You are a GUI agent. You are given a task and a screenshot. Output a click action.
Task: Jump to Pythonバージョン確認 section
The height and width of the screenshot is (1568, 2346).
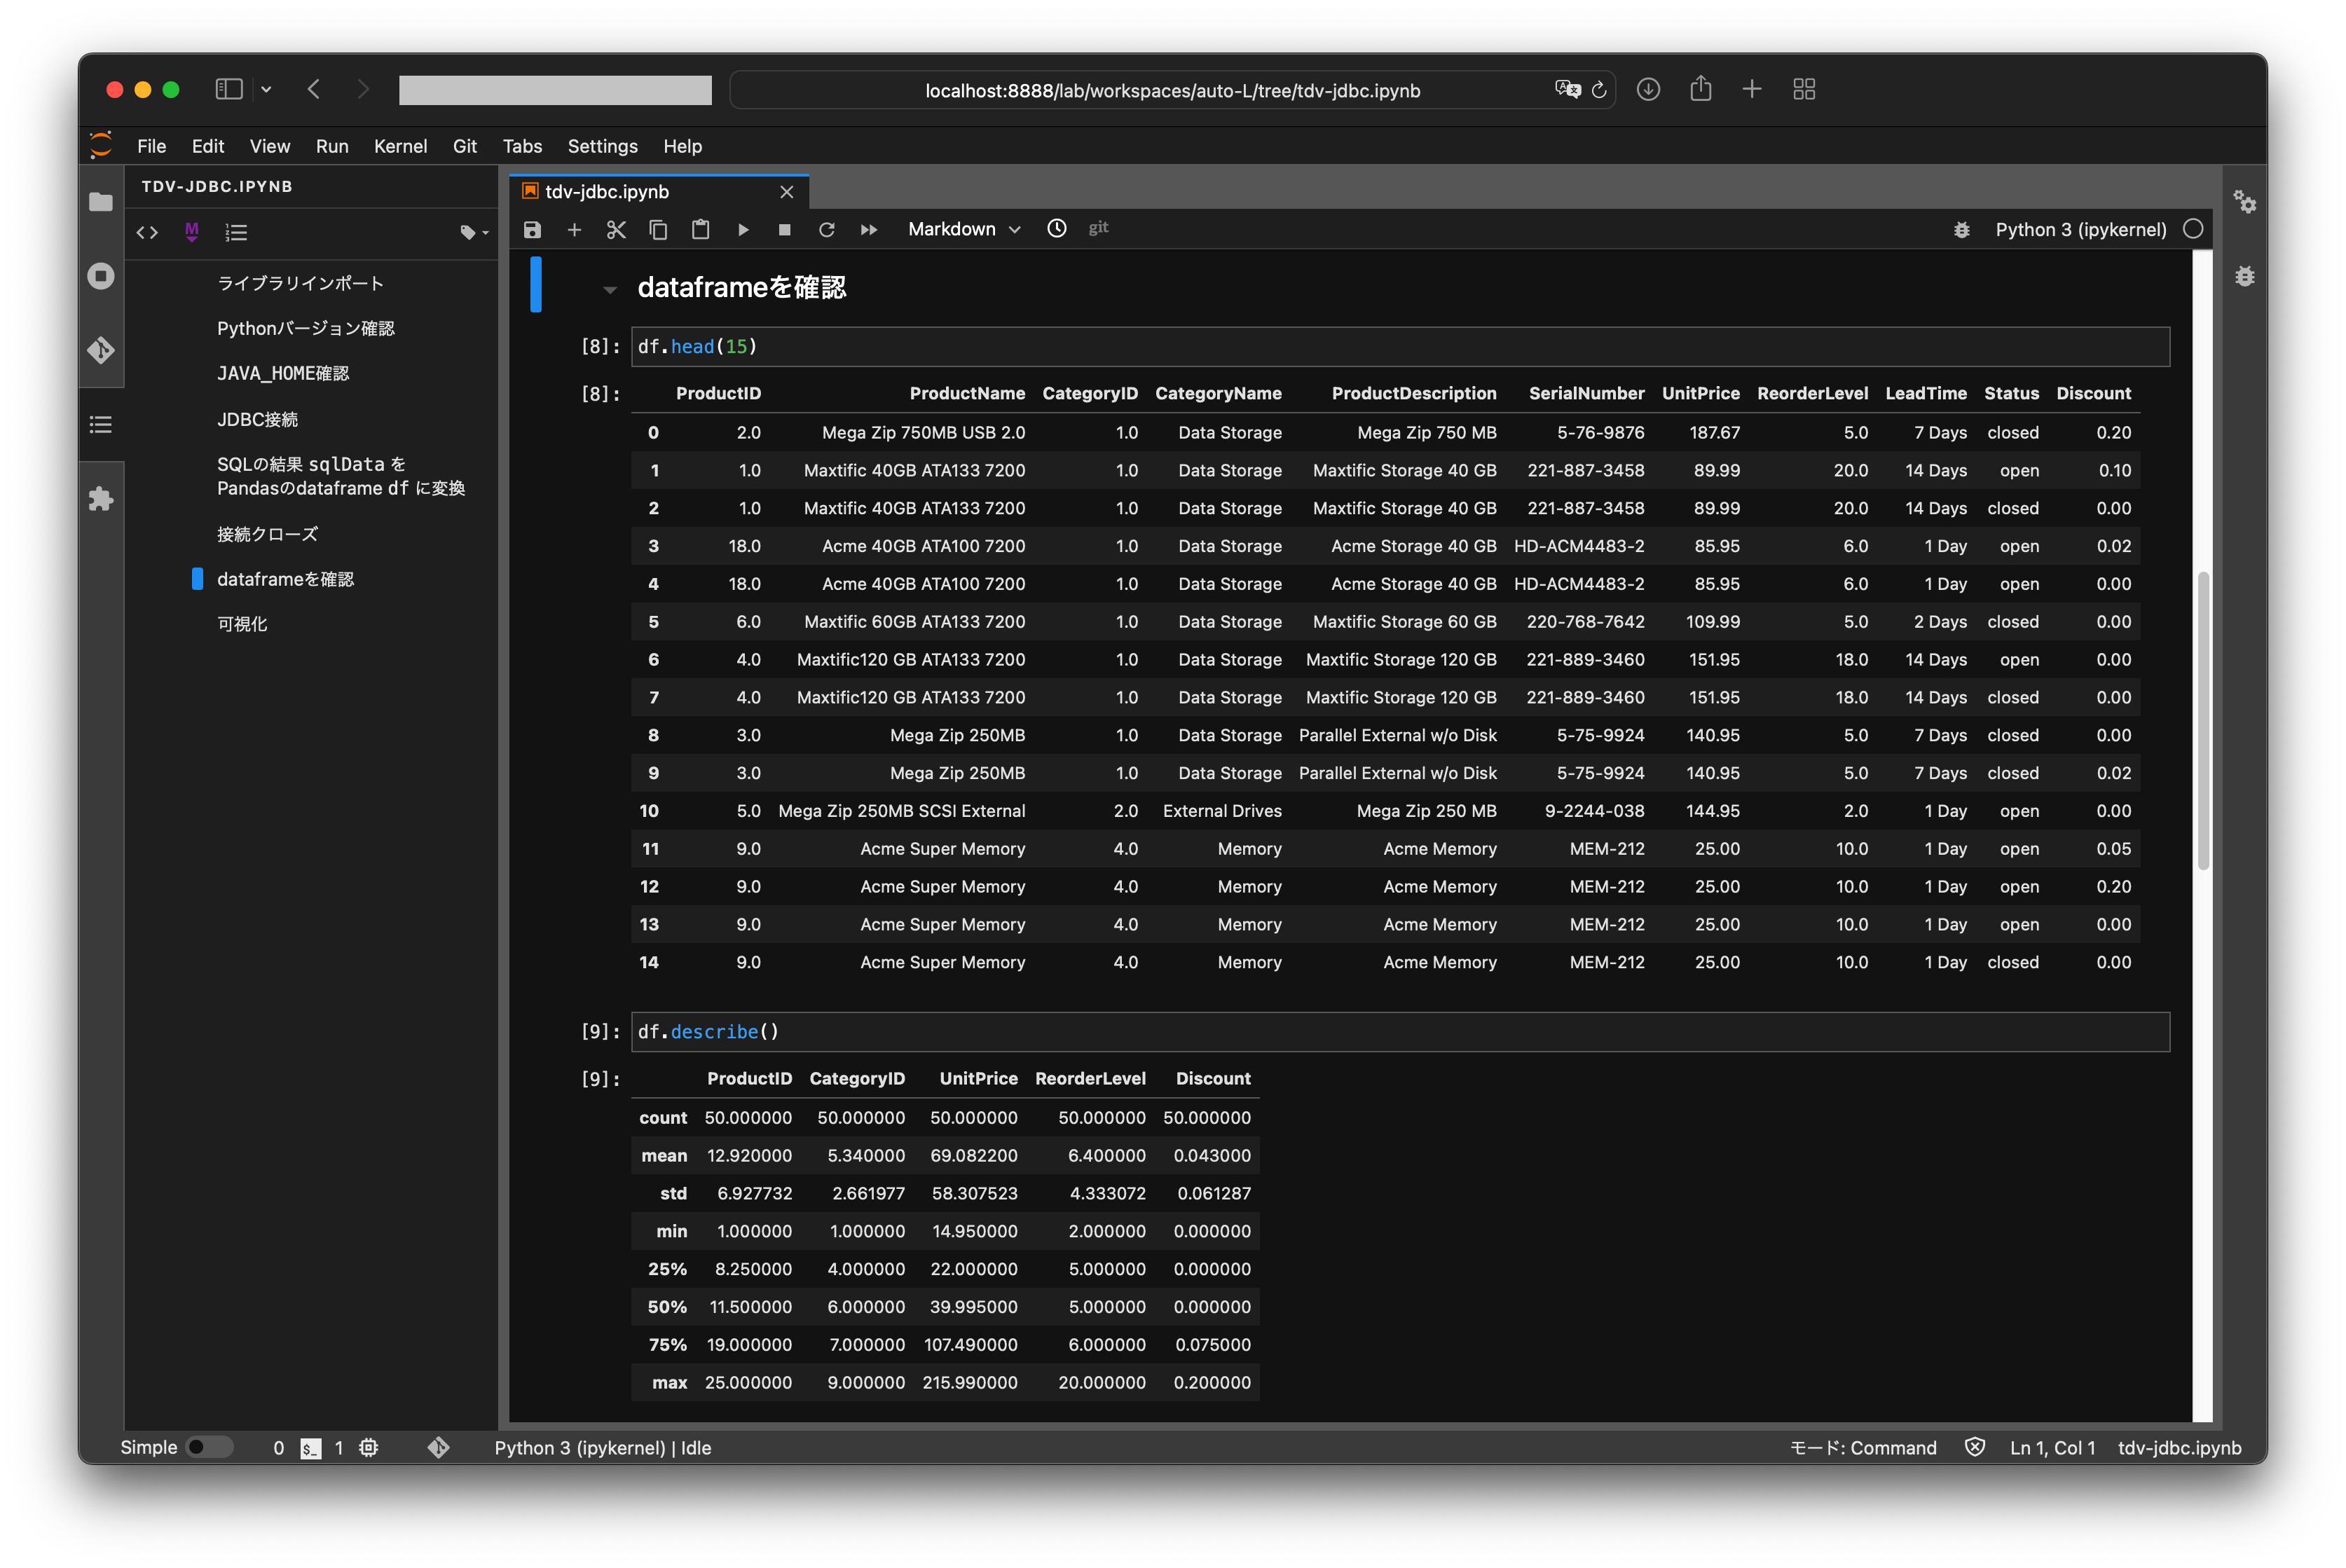point(305,328)
